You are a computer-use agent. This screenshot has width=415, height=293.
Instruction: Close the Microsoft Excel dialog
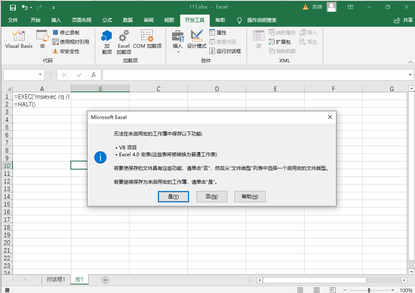tap(330, 117)
